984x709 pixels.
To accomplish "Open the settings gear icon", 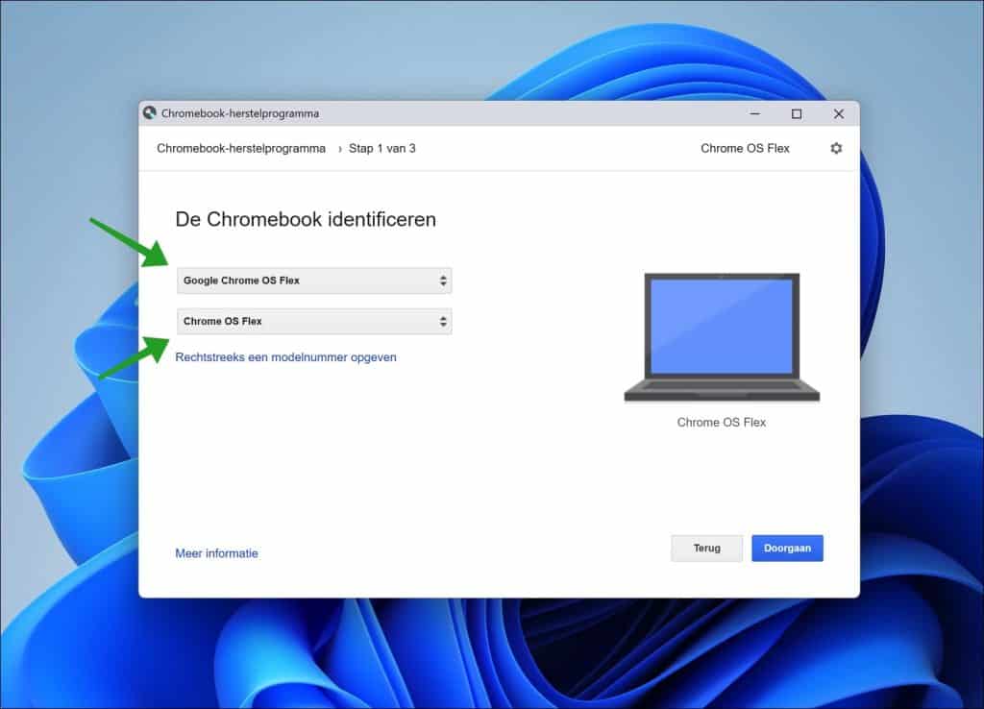I will coord(835,148).
